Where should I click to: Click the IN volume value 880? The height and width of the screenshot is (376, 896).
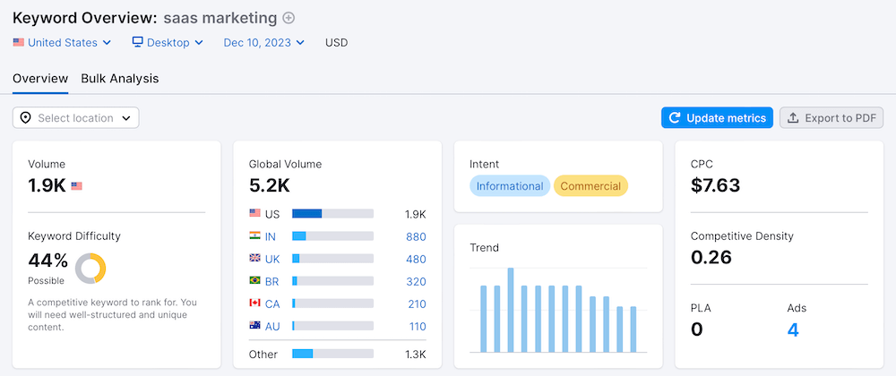click(x=415, y=236)
